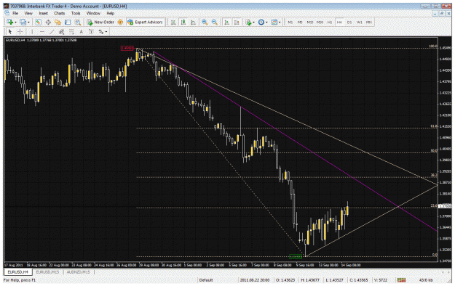Viewport: 455px width, 286px height.
Task: Toggle chart shift from right edge
Action: click(237, 22)
